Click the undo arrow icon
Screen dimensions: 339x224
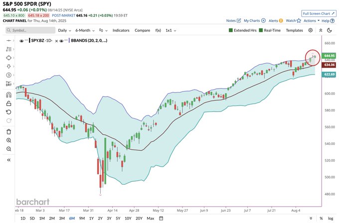[x=8, y=112]
